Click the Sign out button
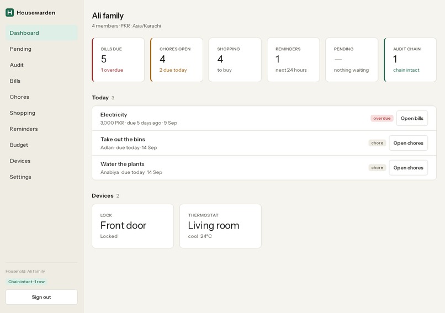445x313 pixels. (x=41, y=297)
